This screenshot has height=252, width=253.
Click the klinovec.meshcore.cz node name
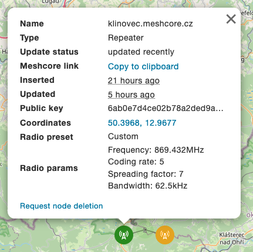(150, 23)
